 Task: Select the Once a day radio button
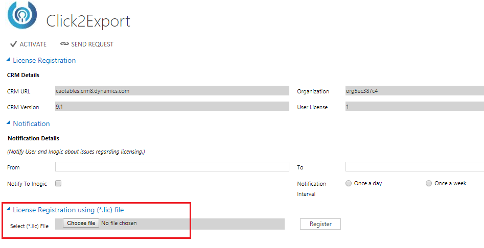tap(349, 183)
